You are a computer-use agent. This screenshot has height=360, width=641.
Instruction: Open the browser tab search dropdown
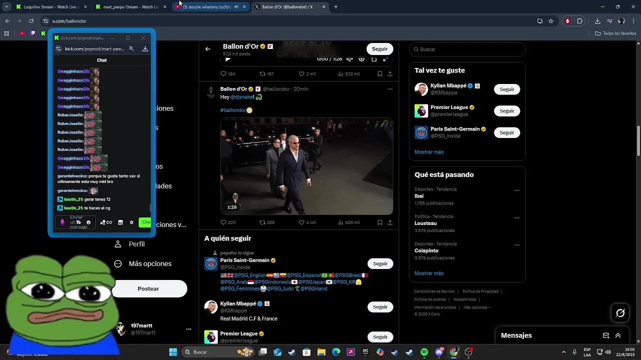pyautogui.click(x=6, y=7)
